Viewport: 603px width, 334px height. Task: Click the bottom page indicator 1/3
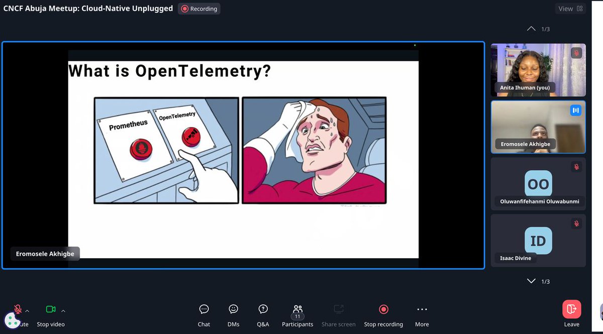(x=546, y=282)
